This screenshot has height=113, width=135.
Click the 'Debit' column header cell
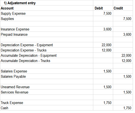pos(103,8)
